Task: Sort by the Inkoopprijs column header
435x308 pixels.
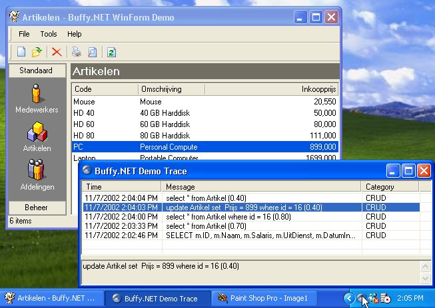Action: pos(271,89)
